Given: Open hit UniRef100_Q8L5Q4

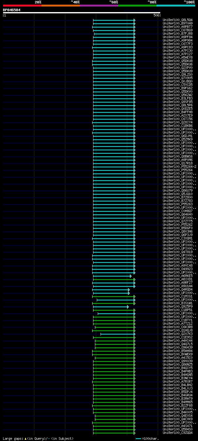Looking at the screenshot, I should [178, 20].
